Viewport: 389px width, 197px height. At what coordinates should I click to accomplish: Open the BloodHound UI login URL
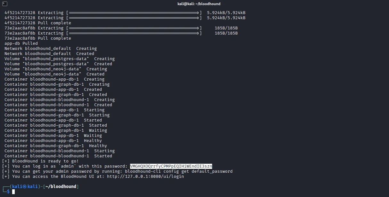click(145, 177)
